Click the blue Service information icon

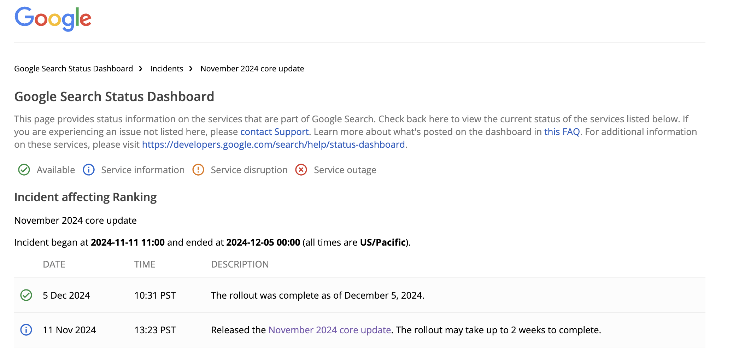point(89,170)
